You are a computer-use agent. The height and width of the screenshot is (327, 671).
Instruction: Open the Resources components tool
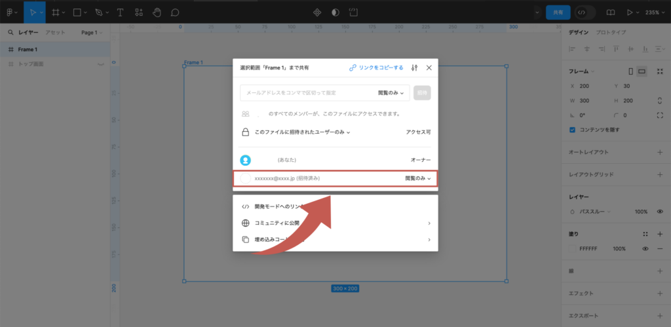138,12
